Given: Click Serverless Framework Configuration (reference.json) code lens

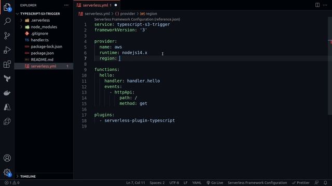Looking at the screenshot, I should click(x=137, y=19).
